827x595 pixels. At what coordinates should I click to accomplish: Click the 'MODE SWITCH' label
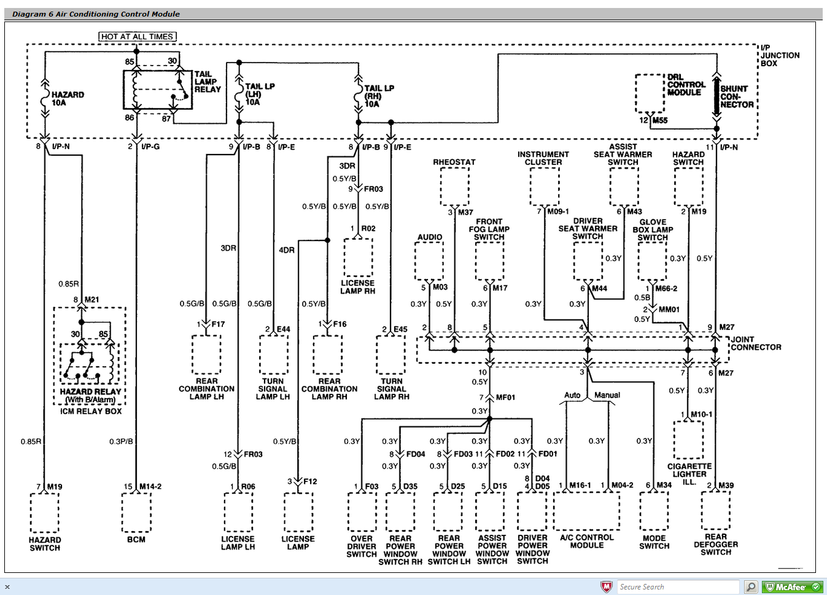654,542
